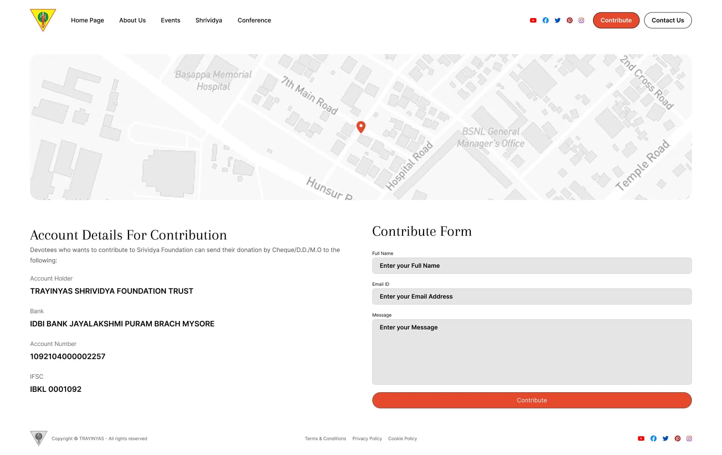Image resolution: width=722 pixels, height=455 pixels.
Task: Click the BSNL General Manager's Office map label
Action: click(x=491, y=137)
